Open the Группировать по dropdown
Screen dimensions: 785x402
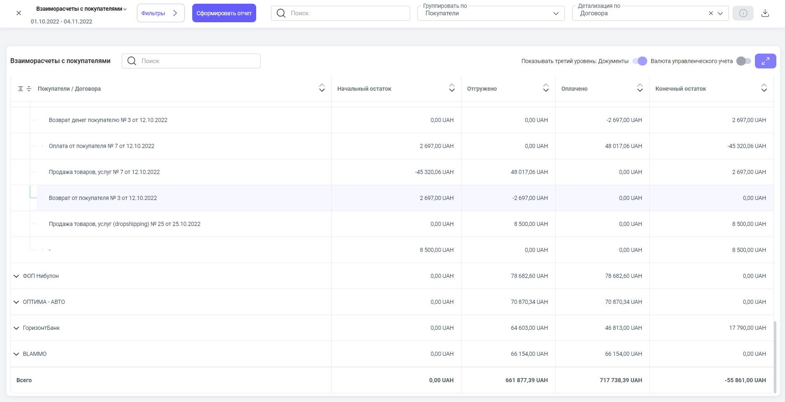click(x=490, y=13)
